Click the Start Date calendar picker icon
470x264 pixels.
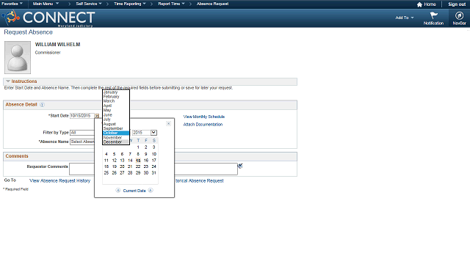(97, 116)
